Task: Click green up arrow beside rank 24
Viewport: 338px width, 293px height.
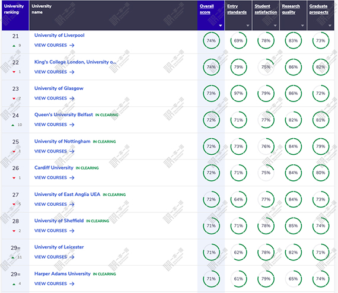Action: coord(13,125)
